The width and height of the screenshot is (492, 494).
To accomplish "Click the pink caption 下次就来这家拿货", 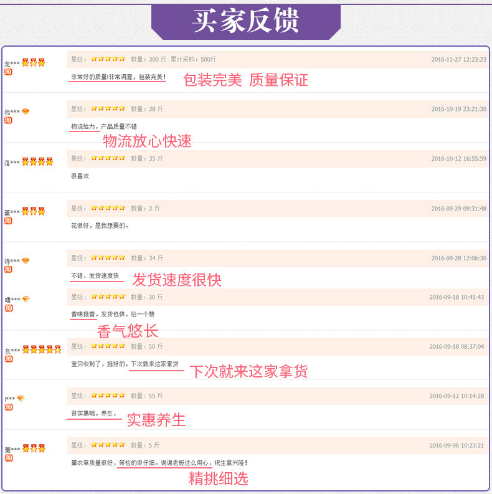I will (248, 371).
